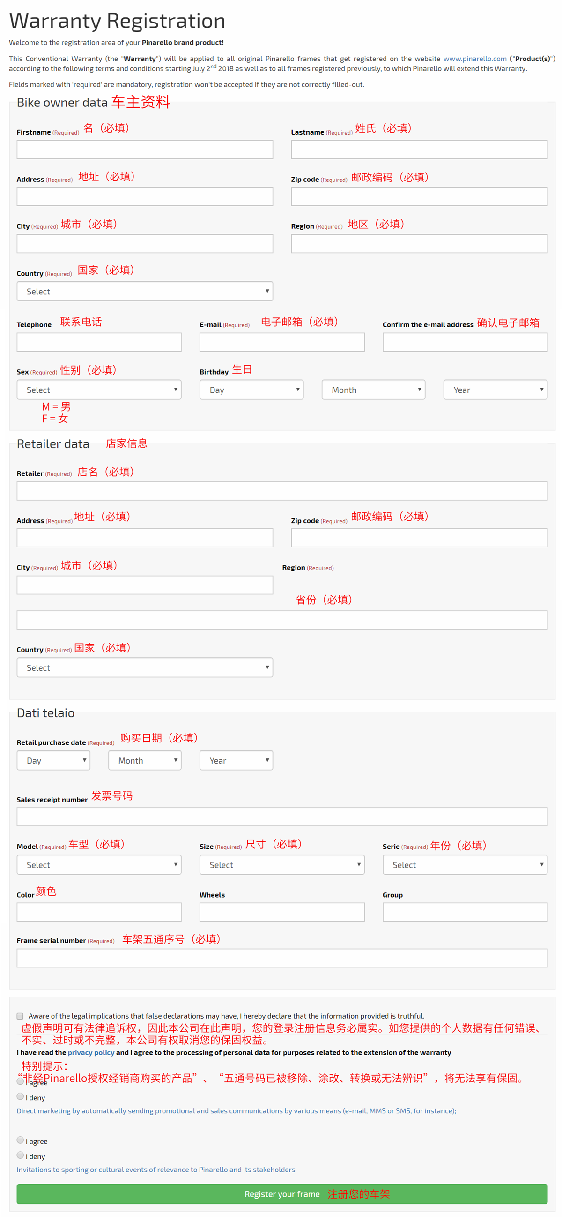The width and height of the screenshot is (562, 1230).
Task: Click the Lastname input field
Action: point(418,150)
